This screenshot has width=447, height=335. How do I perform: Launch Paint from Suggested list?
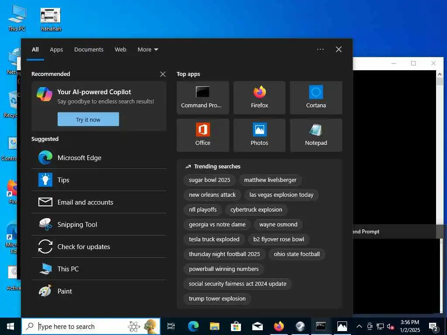click(x=99, y=291)
